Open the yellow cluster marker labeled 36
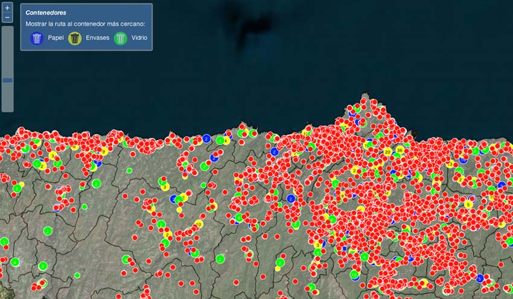 click(x=400, y=150)
